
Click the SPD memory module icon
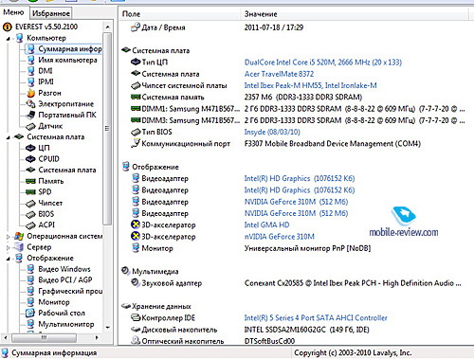pos(30,192)
